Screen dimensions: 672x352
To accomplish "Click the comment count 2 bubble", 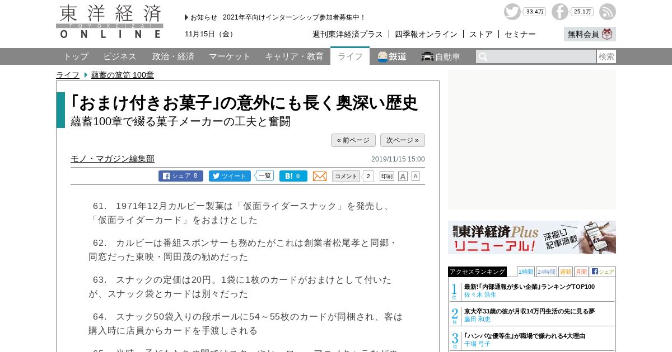I will point(368,176).
